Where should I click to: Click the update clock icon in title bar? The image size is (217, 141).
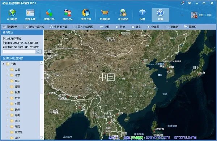pyautogui.click(x=182, y=3)
